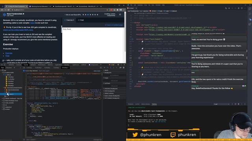The image size is (252, 141).
Task: Open the terminal shell selector dropdown
Action: pos(222,104)
